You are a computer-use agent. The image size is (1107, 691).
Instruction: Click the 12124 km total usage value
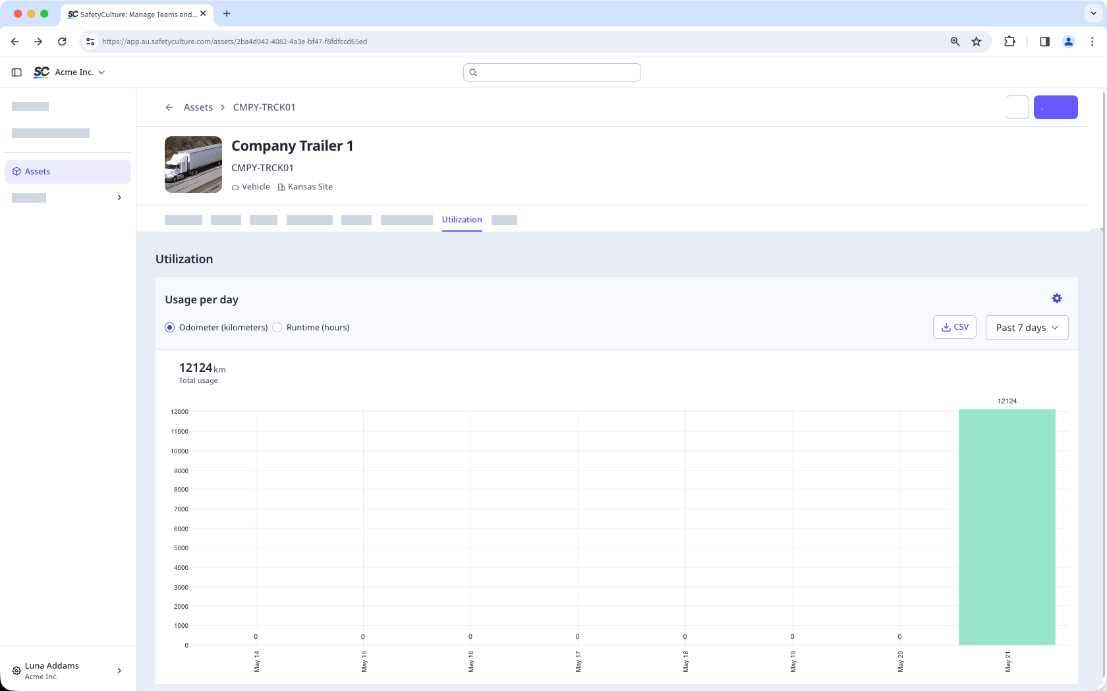coord(202,368)
